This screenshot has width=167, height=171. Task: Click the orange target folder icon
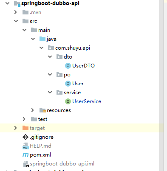[25, 128]
